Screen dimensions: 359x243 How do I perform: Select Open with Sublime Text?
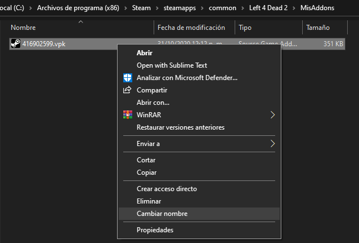(172, 65)
